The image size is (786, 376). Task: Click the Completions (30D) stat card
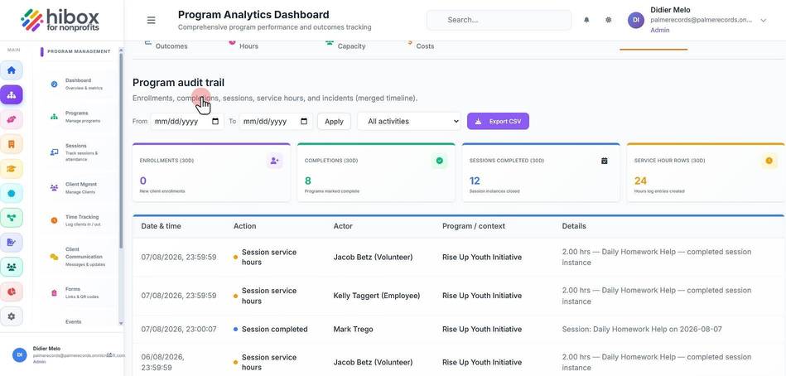click(x=376, y=172)
